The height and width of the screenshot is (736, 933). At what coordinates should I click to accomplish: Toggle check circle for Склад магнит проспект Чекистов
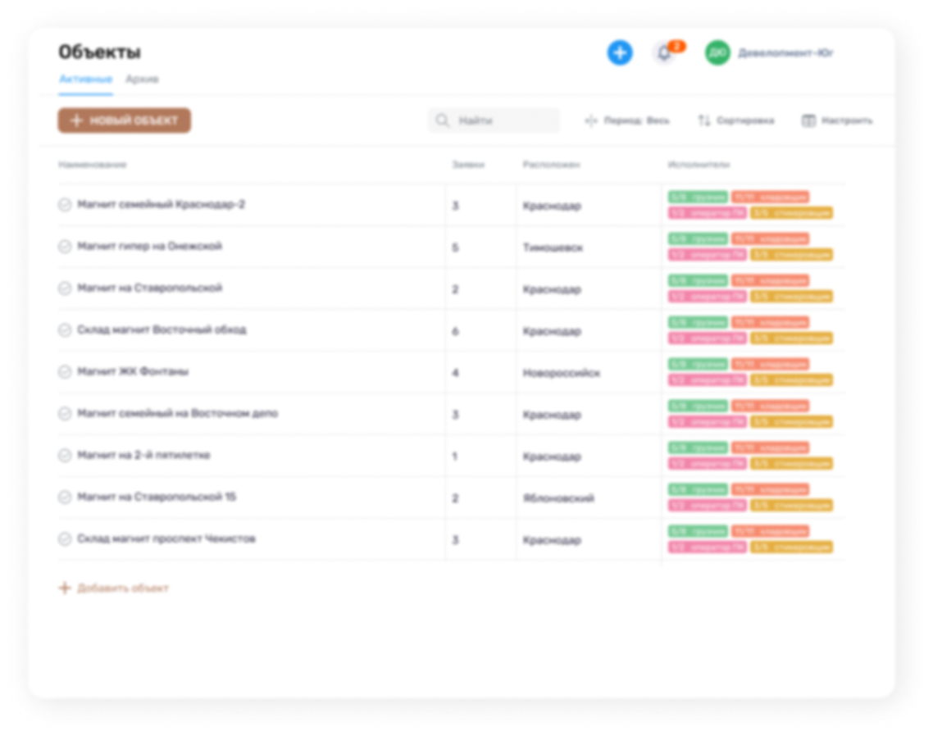click(x=65, y=539)
